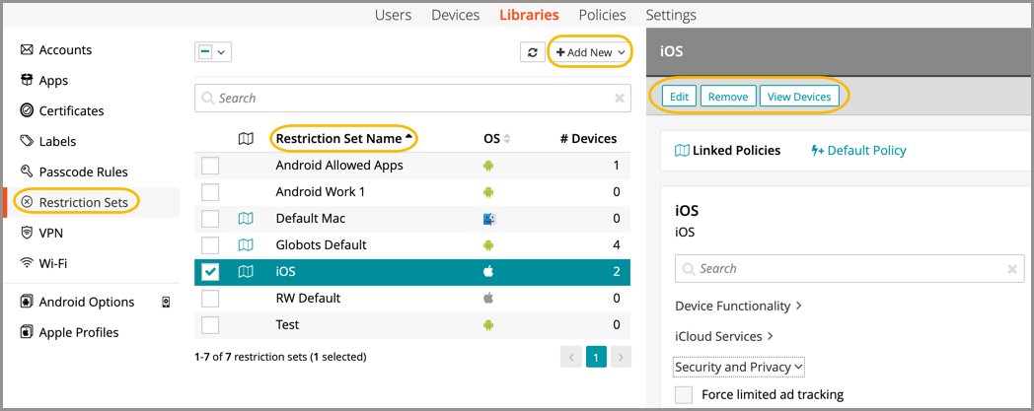Switch to the Policies tab

pyautogui.click(x=602, y=15)
